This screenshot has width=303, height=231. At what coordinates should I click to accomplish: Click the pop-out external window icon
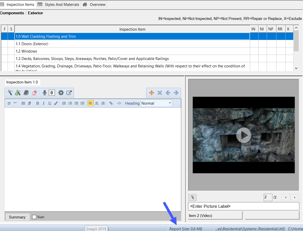click(69, 93)
